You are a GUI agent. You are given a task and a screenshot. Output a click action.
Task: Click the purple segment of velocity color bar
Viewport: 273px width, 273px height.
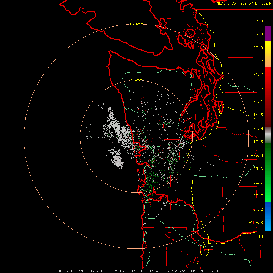(268, 34)
